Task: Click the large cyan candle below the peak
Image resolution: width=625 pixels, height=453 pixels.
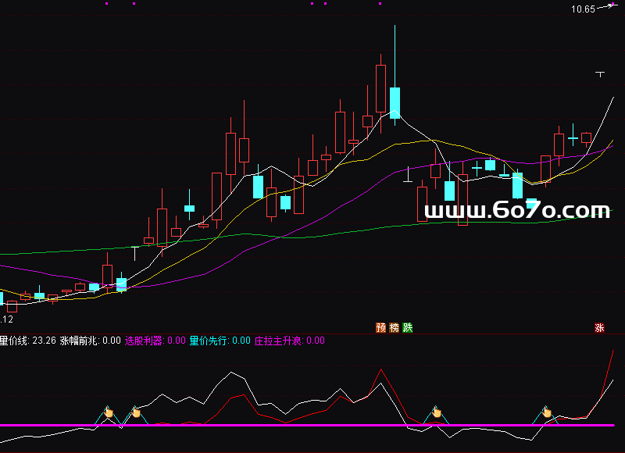Action: click(x=395, y=102)
